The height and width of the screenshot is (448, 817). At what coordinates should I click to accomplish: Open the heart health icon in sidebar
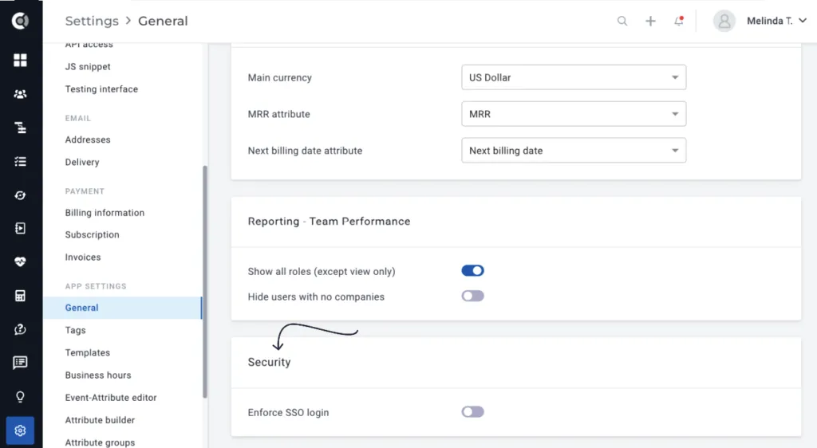20,261
